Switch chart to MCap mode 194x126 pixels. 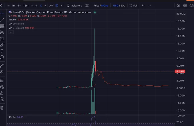tap(105, 6)
